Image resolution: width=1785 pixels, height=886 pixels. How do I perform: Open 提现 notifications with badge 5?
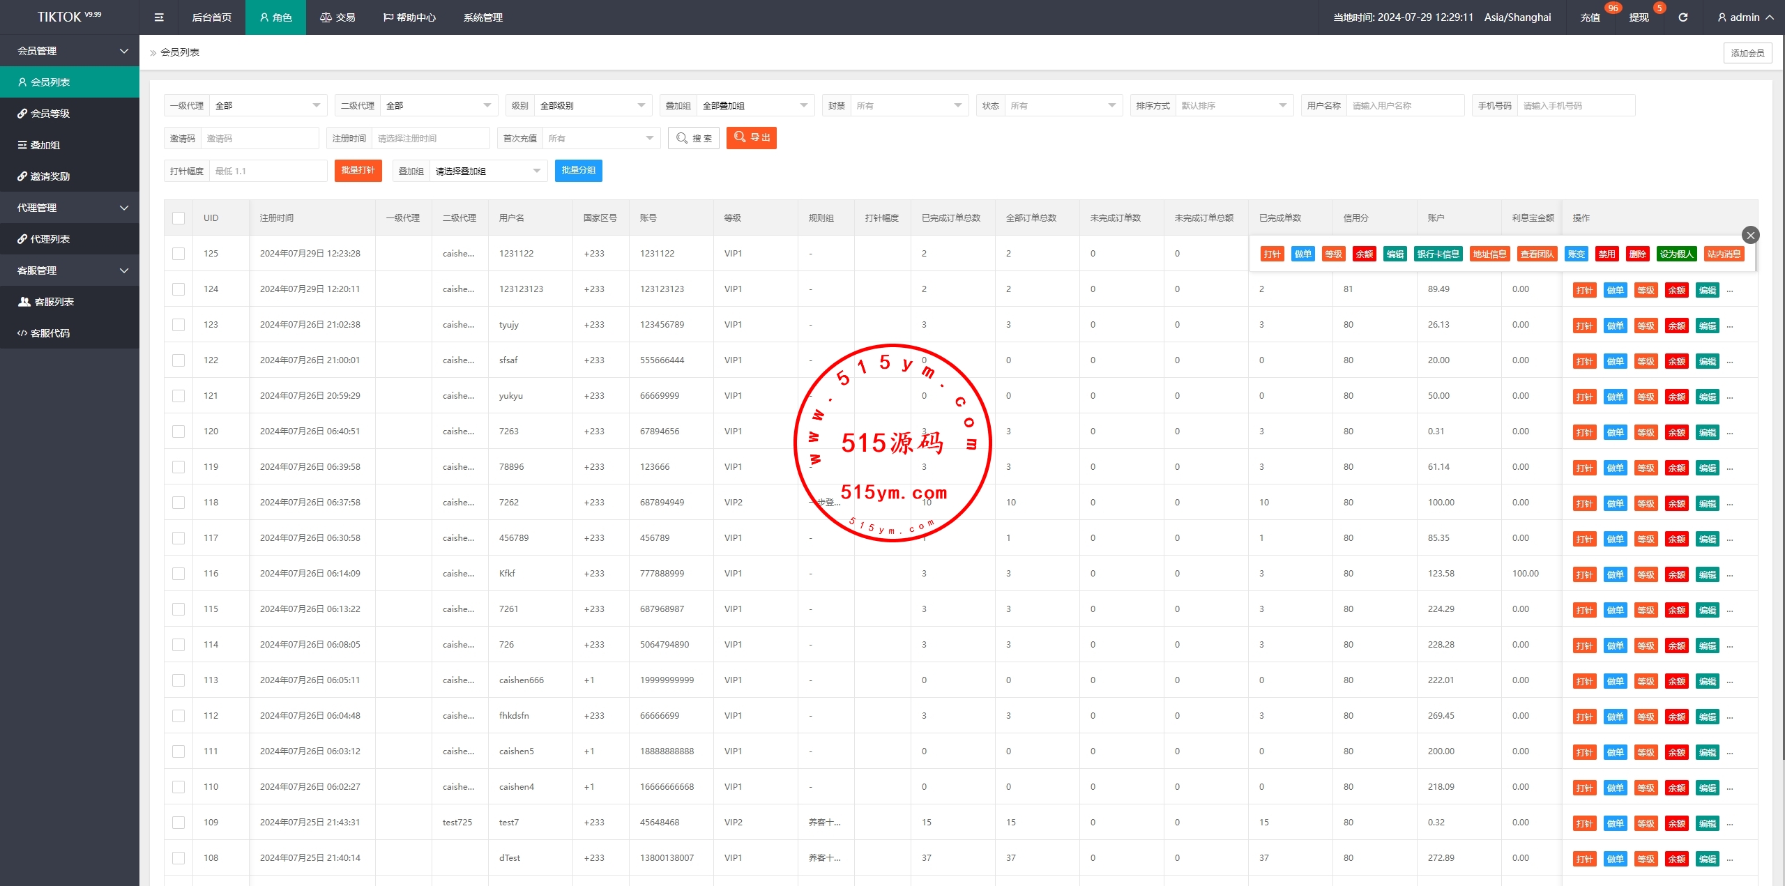(1639, 17)
